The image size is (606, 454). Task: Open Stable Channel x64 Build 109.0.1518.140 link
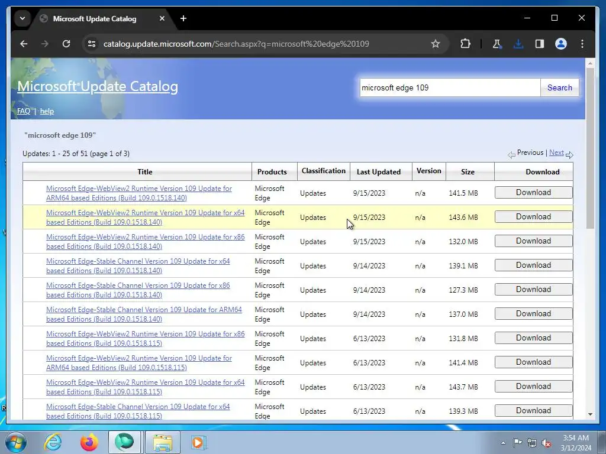(x=138, y=266)
